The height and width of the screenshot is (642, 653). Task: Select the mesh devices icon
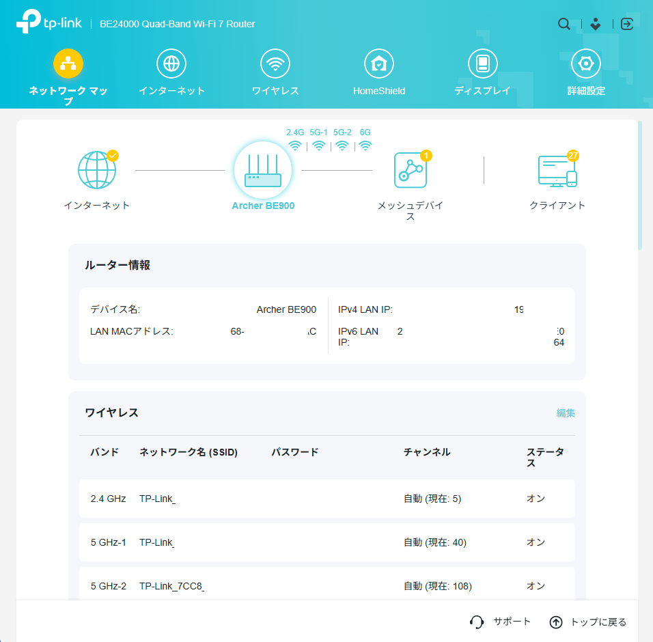(x=411, y=170)
